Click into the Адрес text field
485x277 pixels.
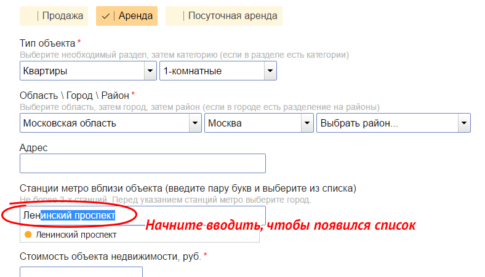(143, 163)
